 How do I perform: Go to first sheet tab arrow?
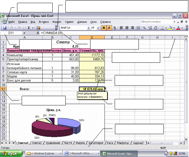[2, 143]
